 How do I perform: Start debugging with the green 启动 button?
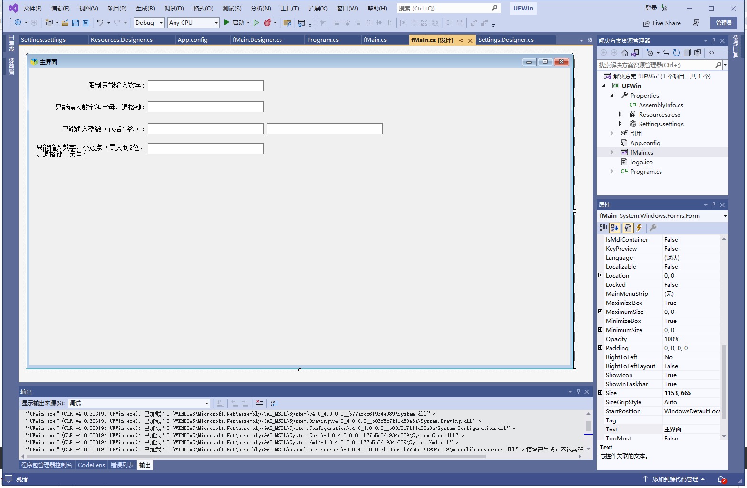click(x=234, y=22)
